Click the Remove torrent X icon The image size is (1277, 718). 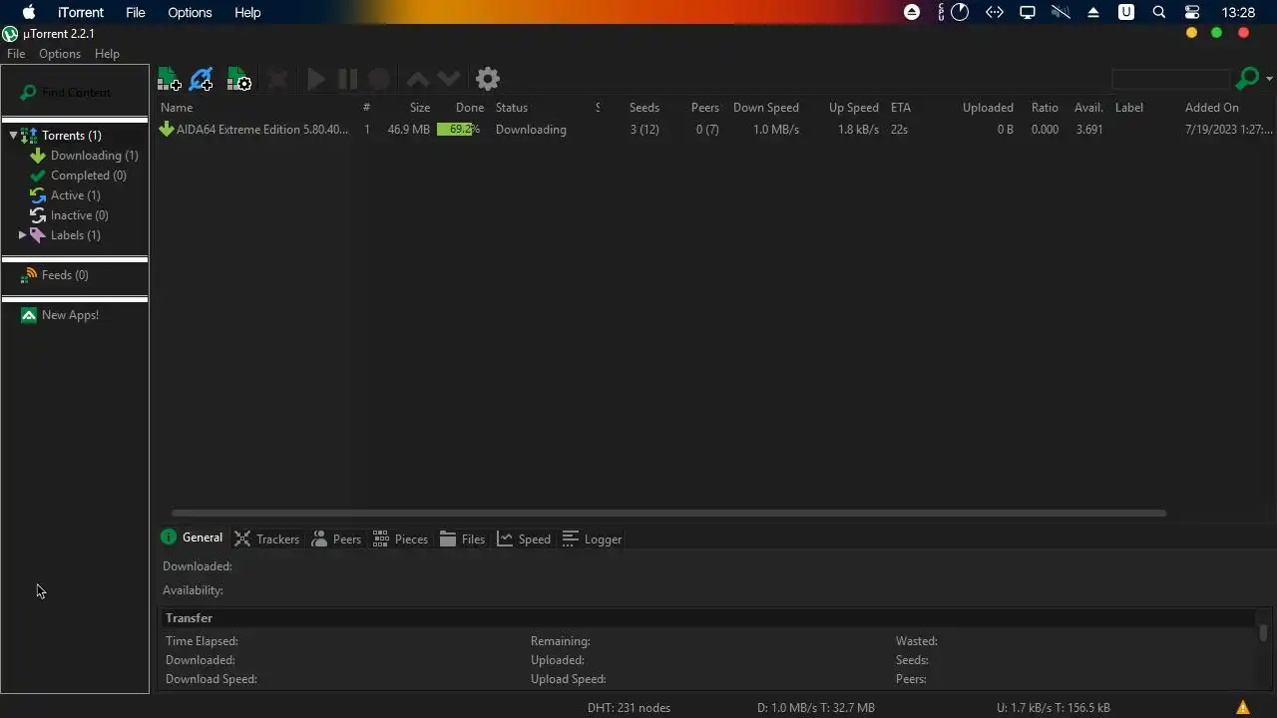278,80
